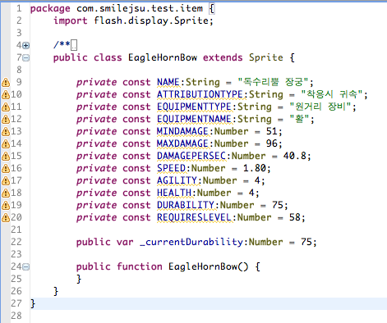Click the ATTRIBUTIONTYPE constant identifier
This screenshot has height=323, width=387.
coord(200,94)
